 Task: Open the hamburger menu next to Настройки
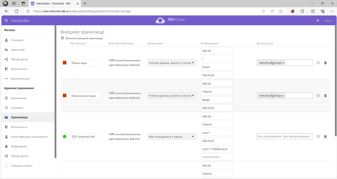pos(6,20)
